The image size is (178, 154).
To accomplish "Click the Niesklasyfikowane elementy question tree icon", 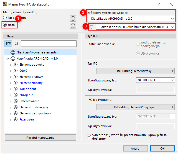I will click(x=13, y=52).
